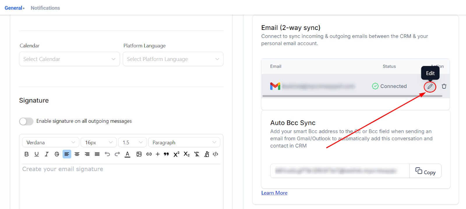This screenshot has width=466, height=209.
Task: Click the Signature section heading
Action: (x=34, y=100)
